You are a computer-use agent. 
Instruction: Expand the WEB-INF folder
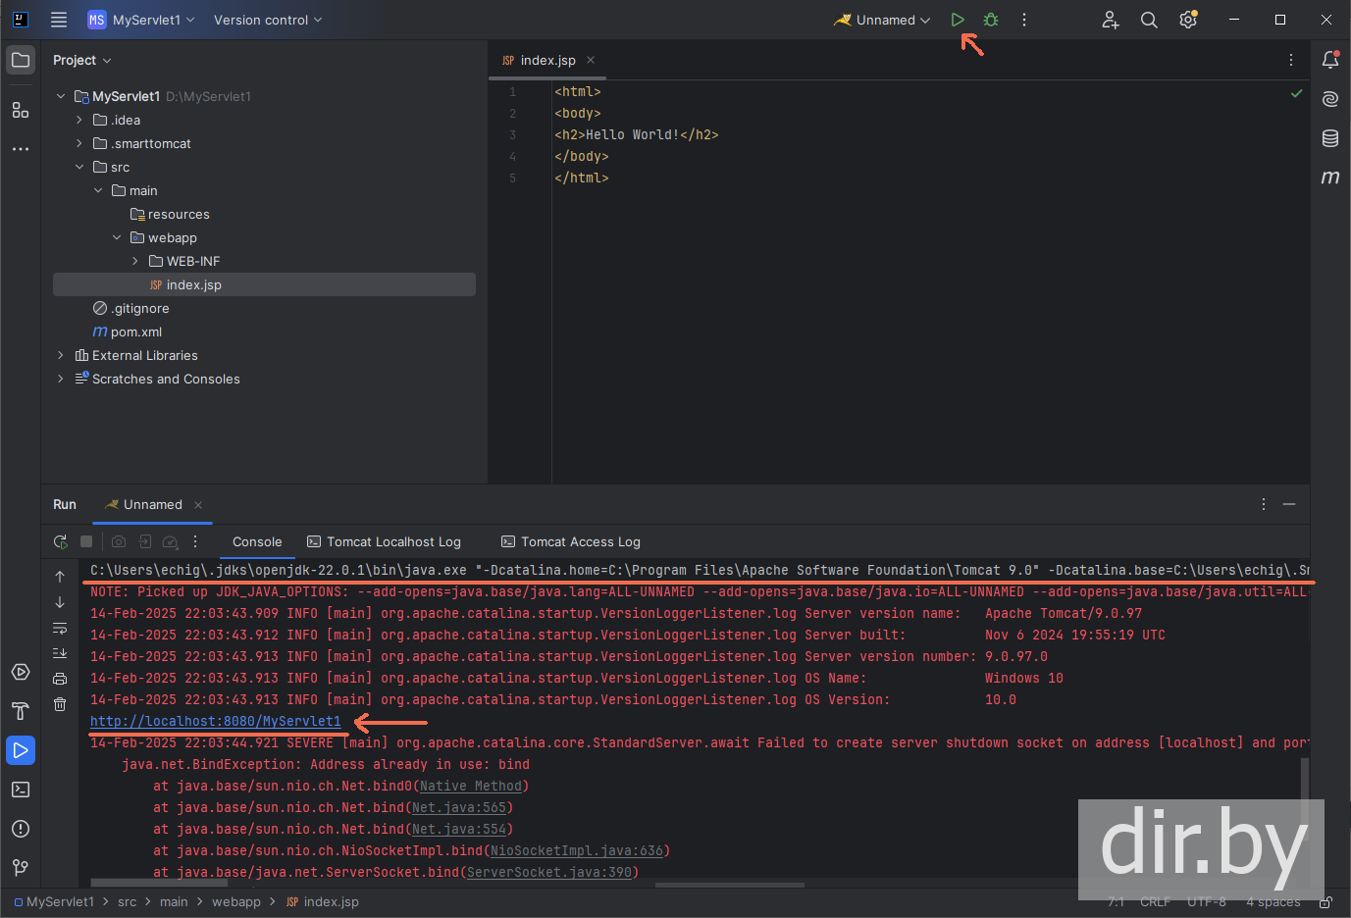point(135,261)
